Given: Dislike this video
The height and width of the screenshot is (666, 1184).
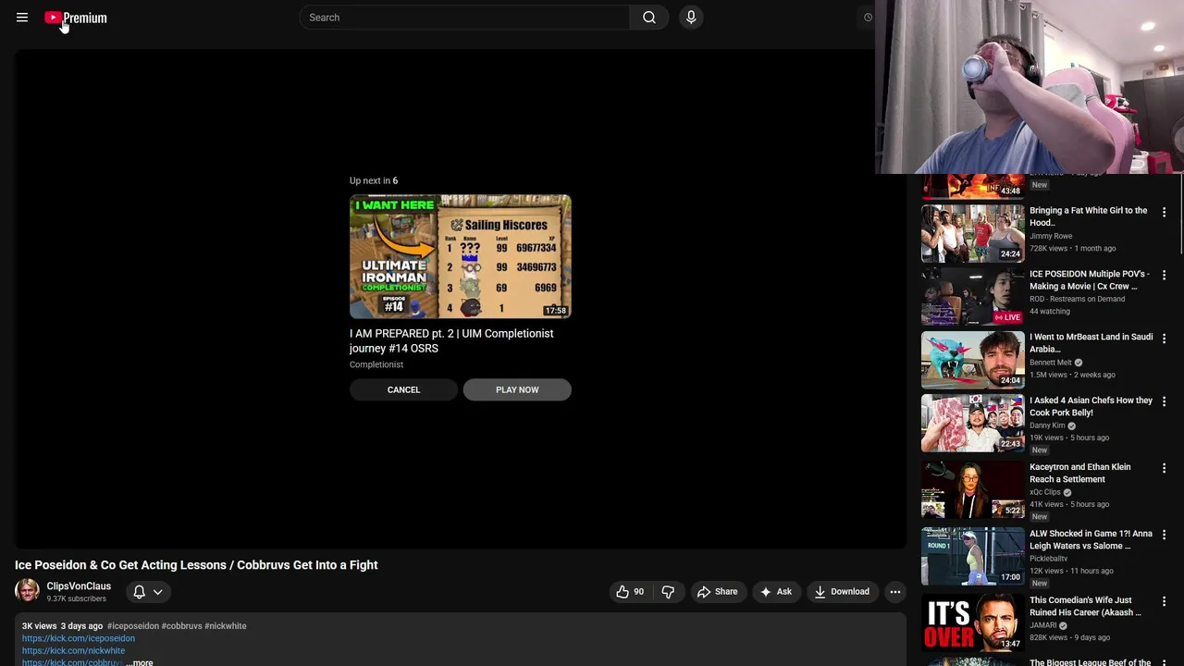Looking at the screenshot, I should 668,592.
